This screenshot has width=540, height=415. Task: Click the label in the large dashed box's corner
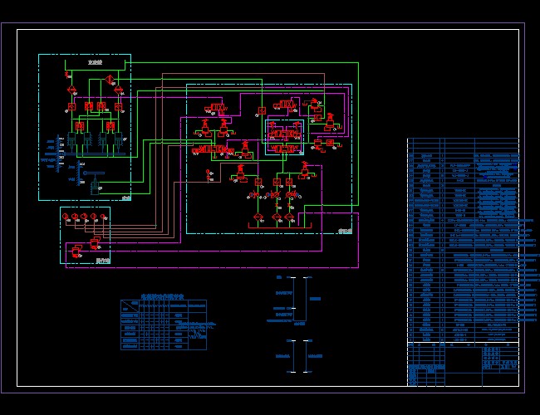(x=345, y=231)
